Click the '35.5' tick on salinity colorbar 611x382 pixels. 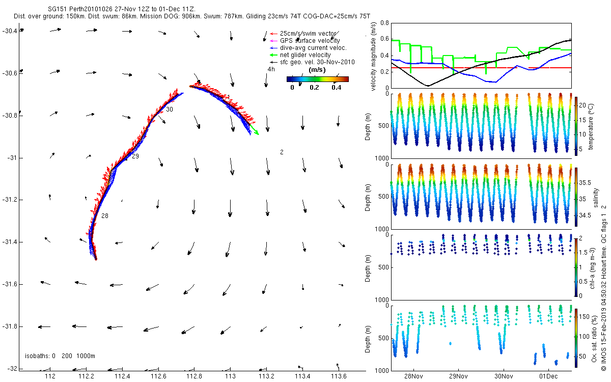coord(586,182)
